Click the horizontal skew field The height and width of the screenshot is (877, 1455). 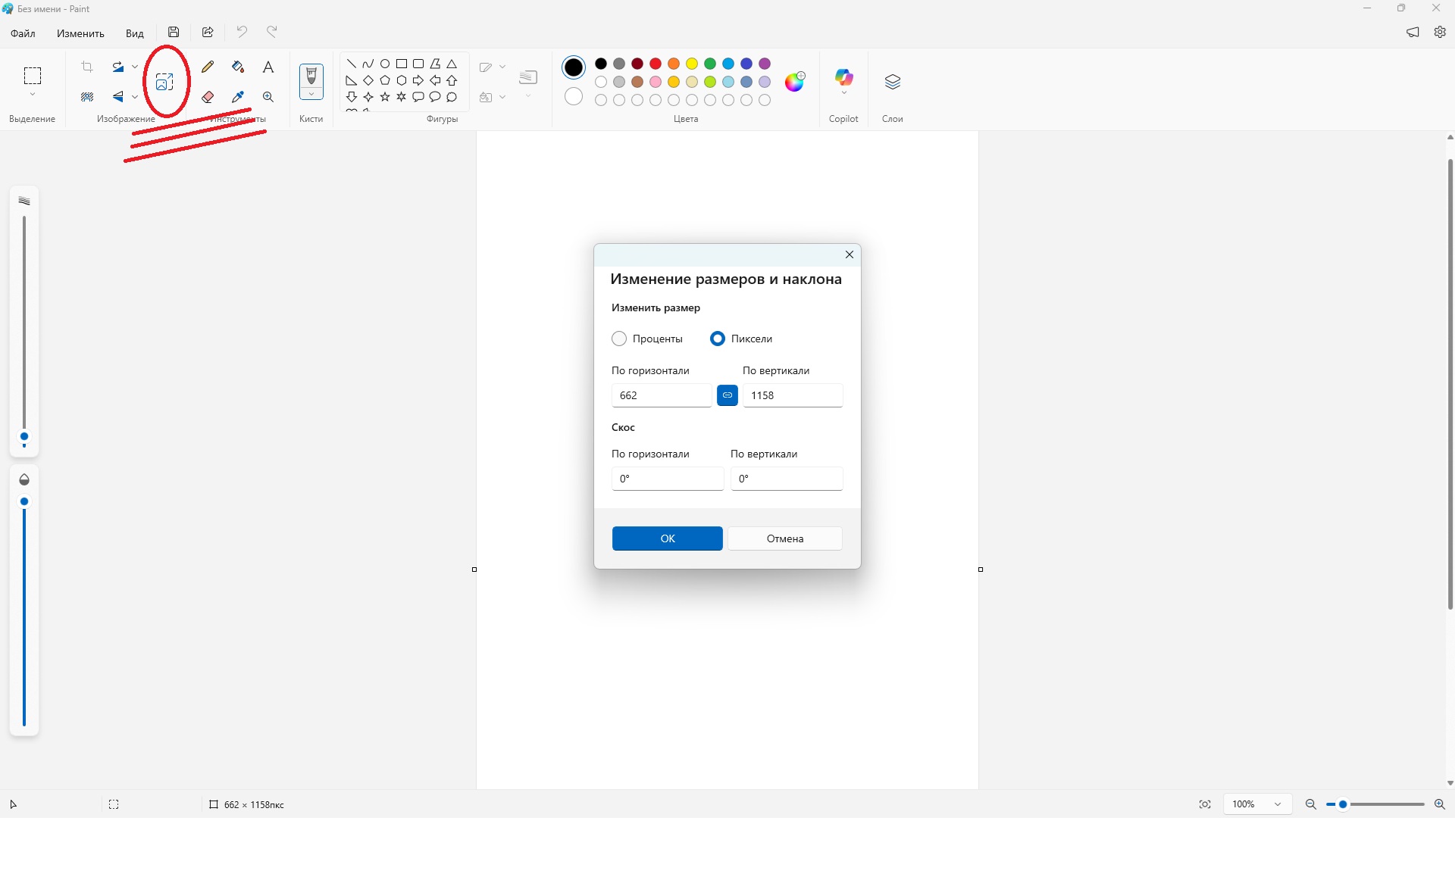pos(668,479)
